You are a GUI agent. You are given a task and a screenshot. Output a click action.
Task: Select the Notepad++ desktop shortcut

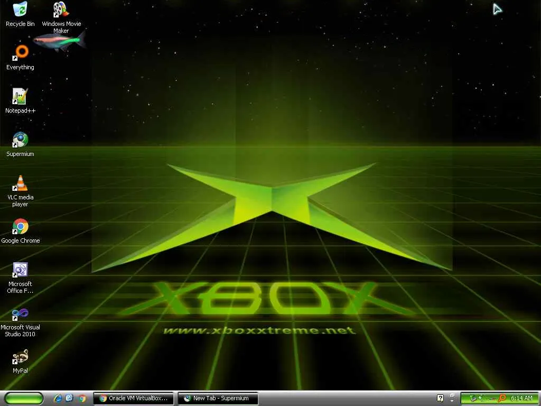pos(20,100)
